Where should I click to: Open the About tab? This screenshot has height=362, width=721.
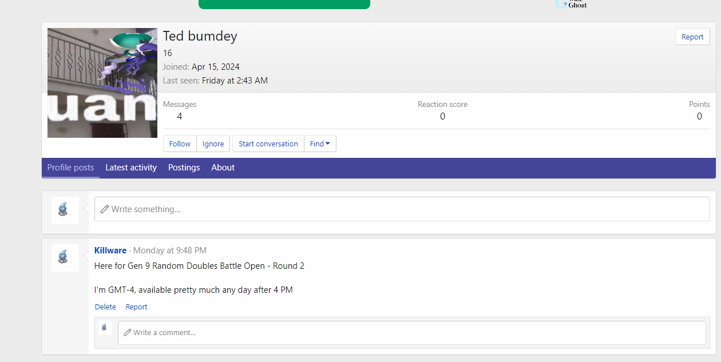pyautogui.click(x=223, y=168)
